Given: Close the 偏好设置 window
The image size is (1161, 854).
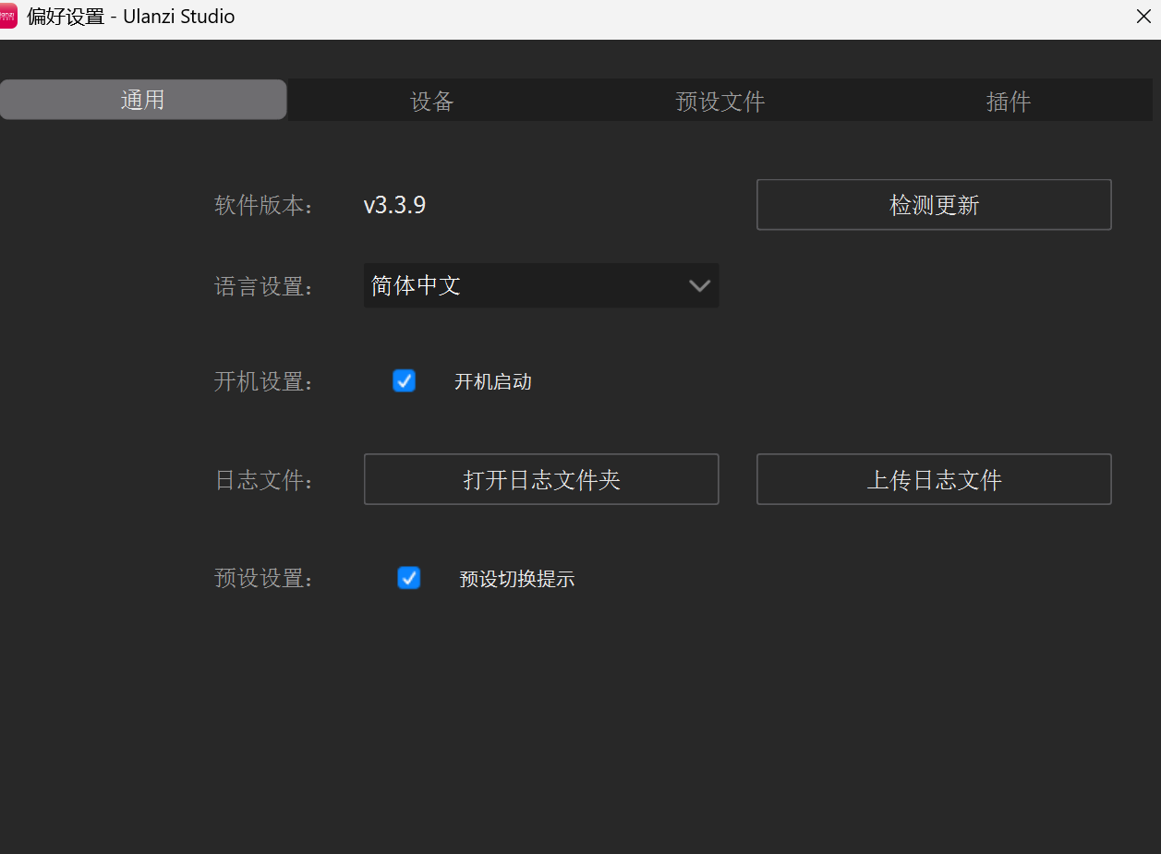Looking at the screenshot, I should tap(1143, 17).
